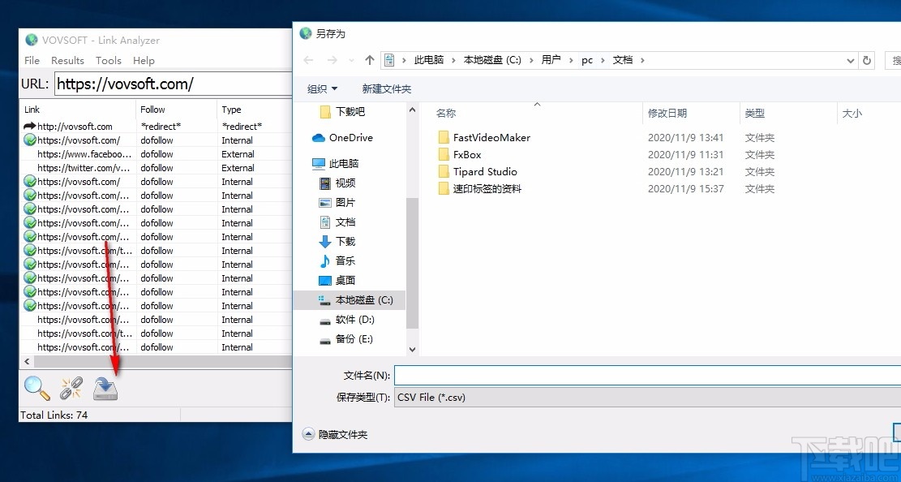
Task: Select the magnifier analyze icon in Link Analyzer
Action: (x=36, y=389)
